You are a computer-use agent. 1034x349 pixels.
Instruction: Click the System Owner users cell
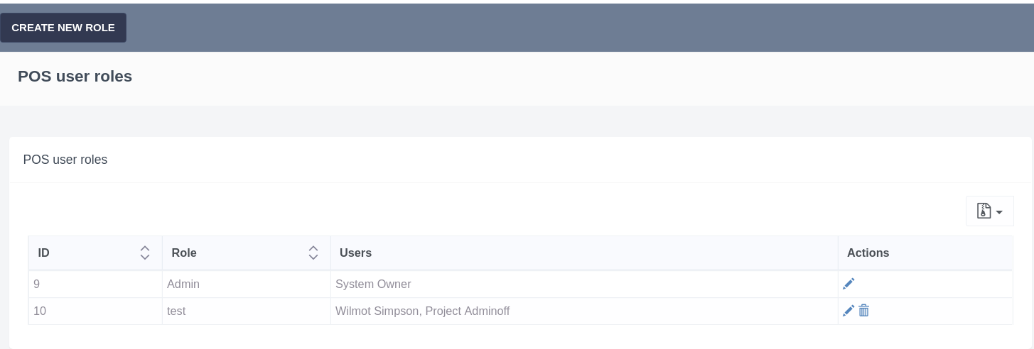click(x=373, y=284)
